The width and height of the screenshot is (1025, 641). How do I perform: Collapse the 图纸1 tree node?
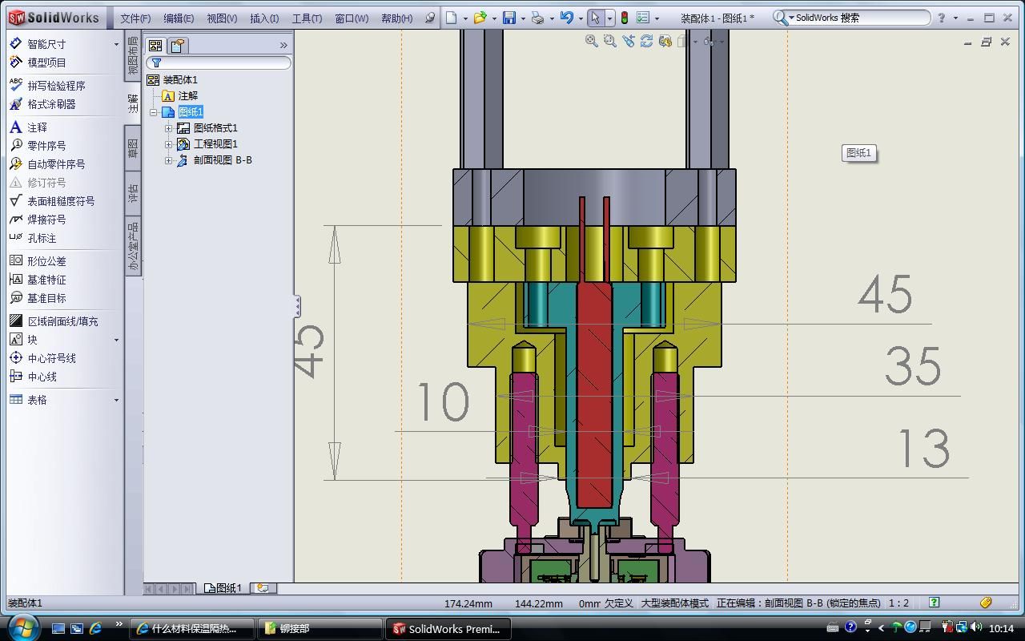(154, 112)
